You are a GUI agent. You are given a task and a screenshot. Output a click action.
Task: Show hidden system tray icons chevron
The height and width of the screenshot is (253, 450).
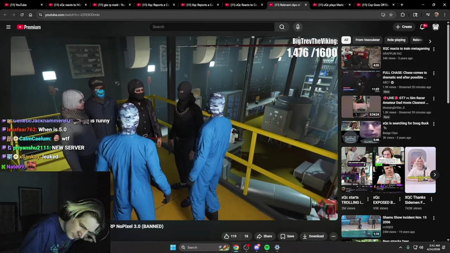(x=400, y=247)
